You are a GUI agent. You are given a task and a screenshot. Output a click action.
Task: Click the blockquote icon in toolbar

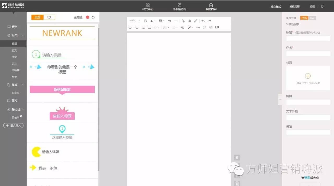[170, 21]
